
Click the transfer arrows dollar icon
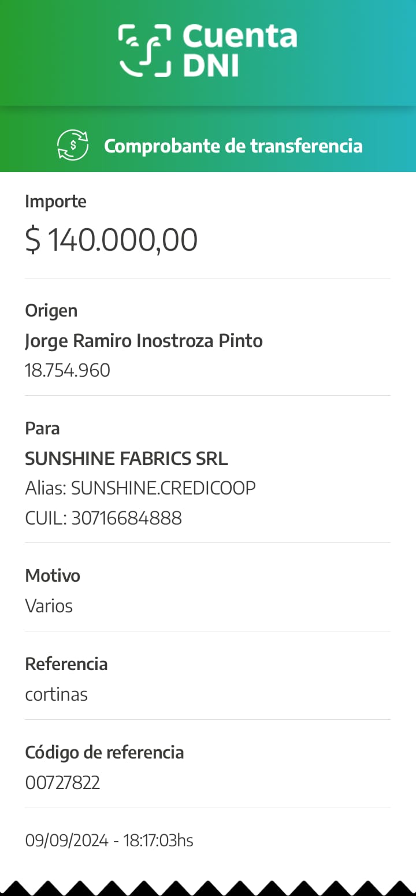[x=73, y=146]
